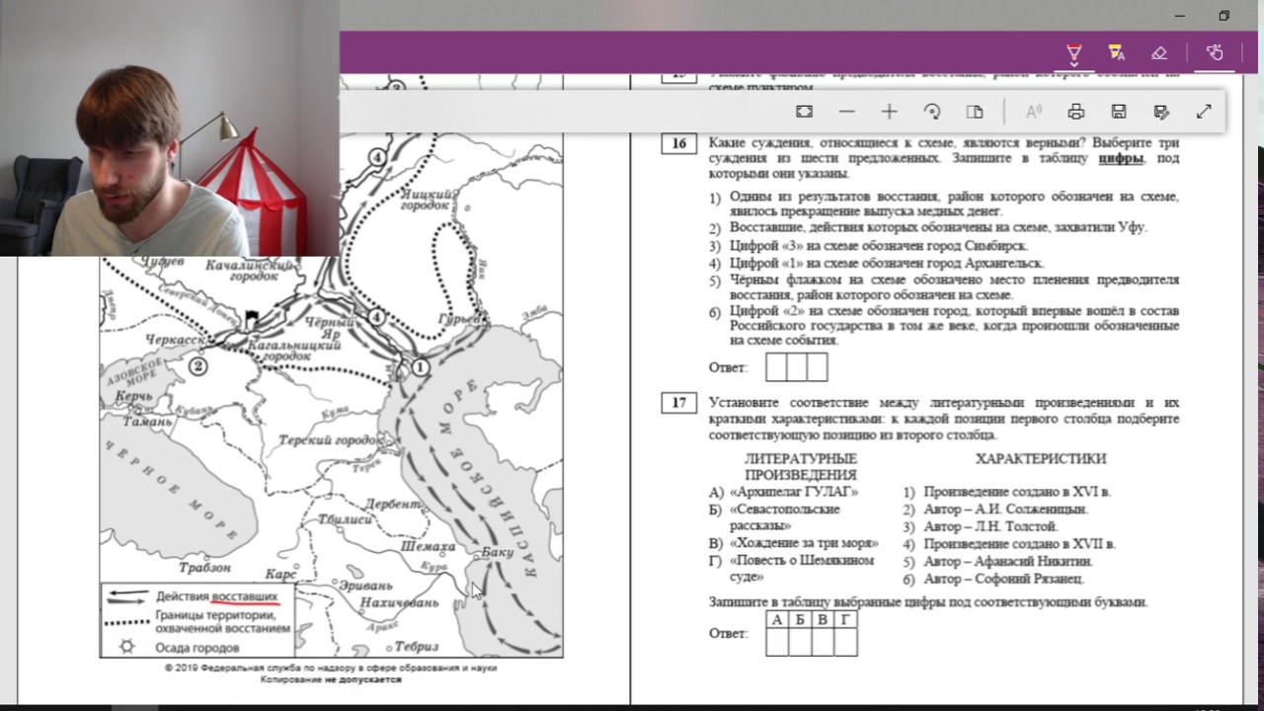The height and width of the screenshot is (711, 1264).
Task: Click the 'Керчь' label on the map
Action: click(x=134, y=396)
